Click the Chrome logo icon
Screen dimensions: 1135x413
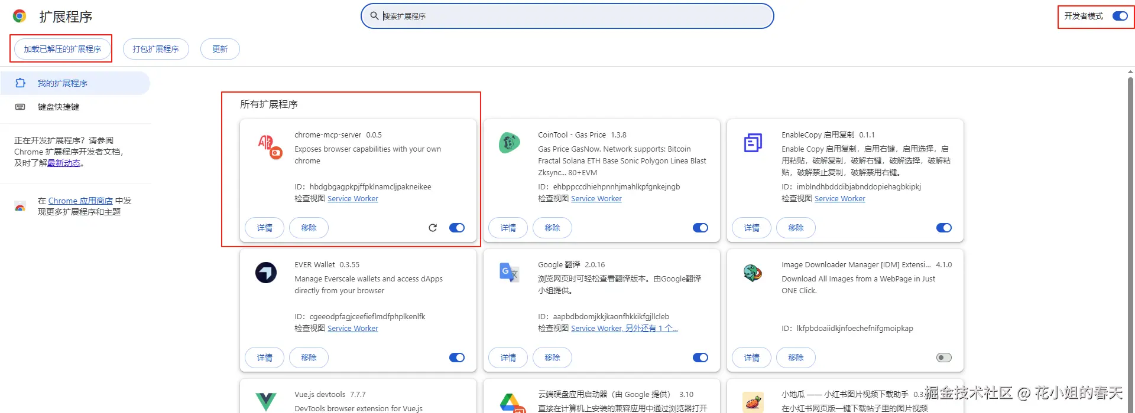(x=20, y=16)
